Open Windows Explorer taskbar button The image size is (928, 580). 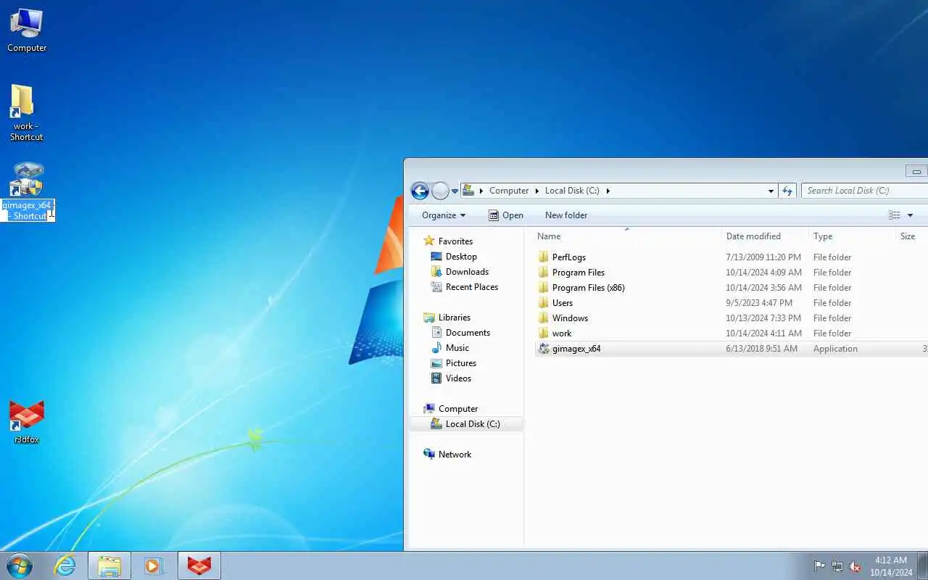pos(109,565)
